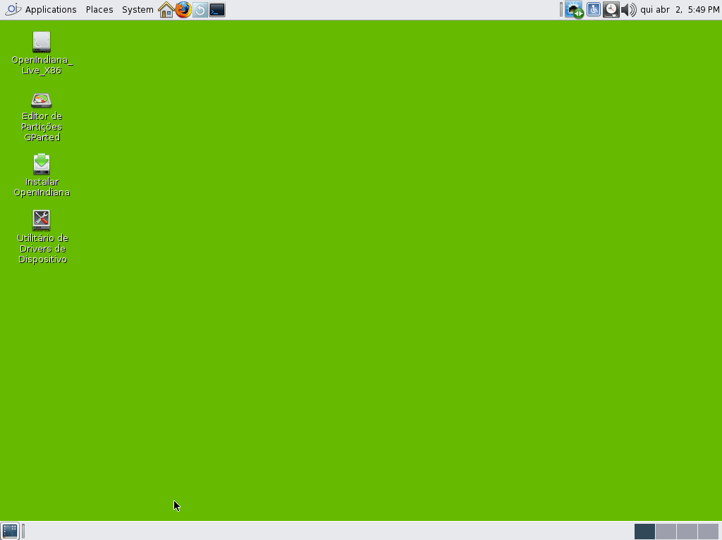Open the Applications menu
The height and width of the screenshot is (540, 722).
[x=51, y=10]
